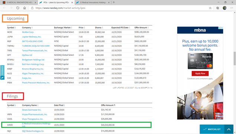The width and height of the screenshot is (236, 134).
Task: Open Virpax Pharmaceuticals, Inc. link
Action: (x=35, y=114)
